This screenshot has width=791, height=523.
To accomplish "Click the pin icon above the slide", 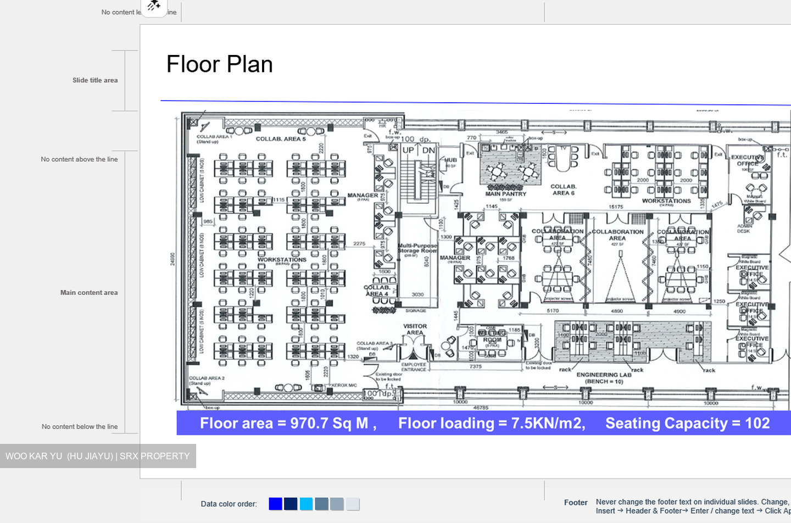I will 154,7.
